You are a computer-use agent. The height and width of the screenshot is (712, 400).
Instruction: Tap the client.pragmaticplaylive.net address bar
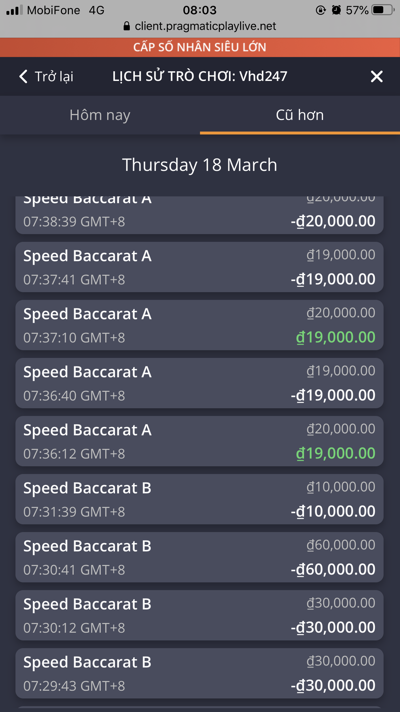pos(205,26)
